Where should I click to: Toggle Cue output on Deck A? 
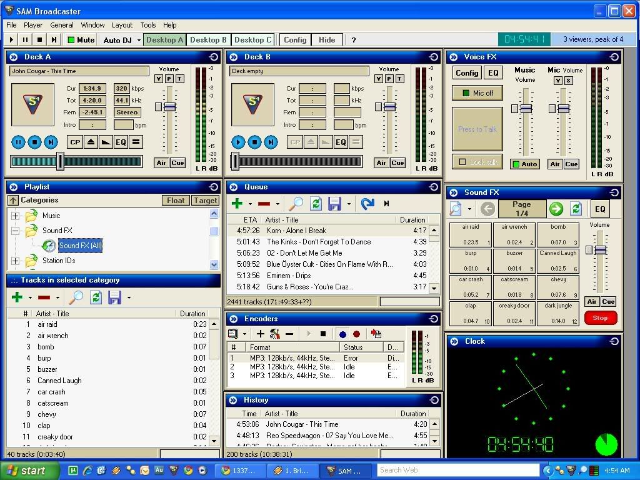(x=177, y=163)
